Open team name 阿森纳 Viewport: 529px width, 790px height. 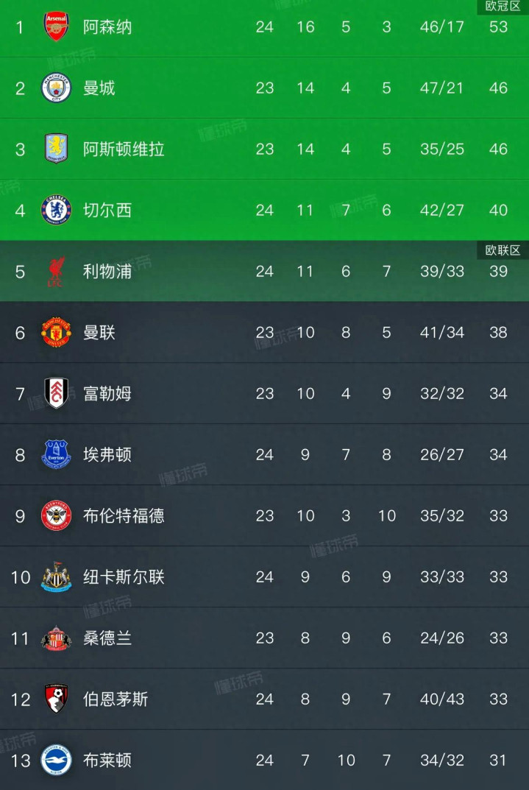(x=107, y=27)
